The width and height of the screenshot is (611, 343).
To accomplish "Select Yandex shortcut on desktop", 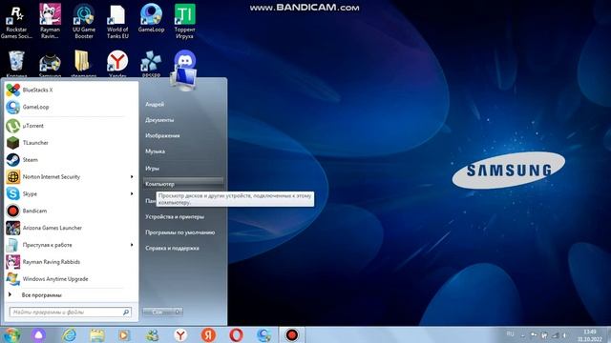I will coord(117,64).
